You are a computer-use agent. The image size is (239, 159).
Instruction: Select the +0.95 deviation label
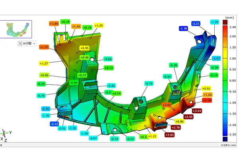[84, 48]
